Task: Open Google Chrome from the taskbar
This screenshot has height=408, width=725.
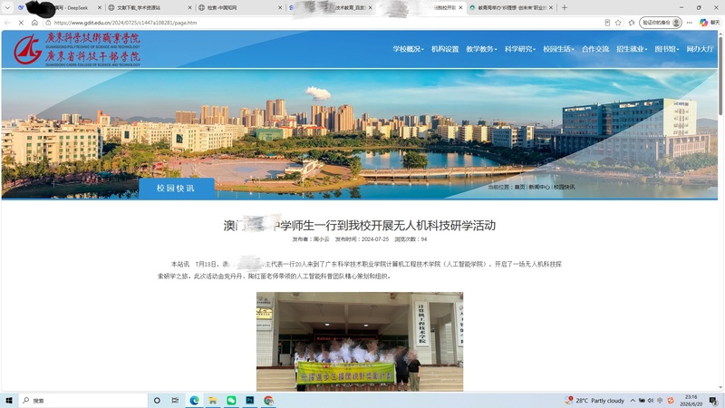Action: coord(268,400)
